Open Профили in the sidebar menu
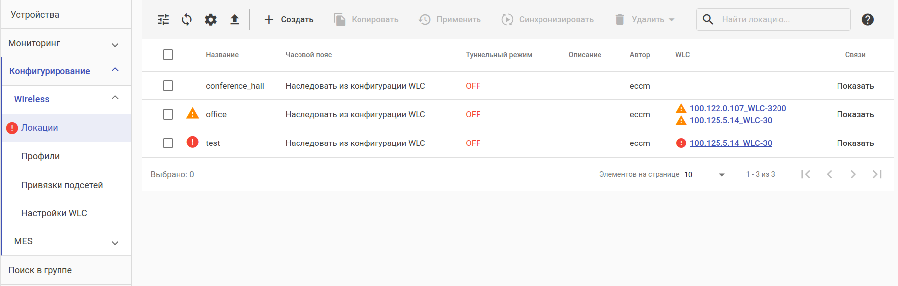The width and height of the screenshot is (898, 286). (40, 156)
